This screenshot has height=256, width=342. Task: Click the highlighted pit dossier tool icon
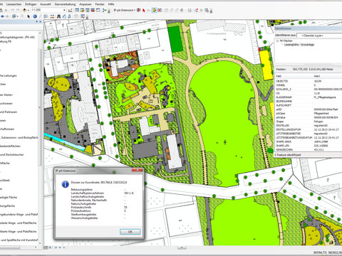pos(154,10)
